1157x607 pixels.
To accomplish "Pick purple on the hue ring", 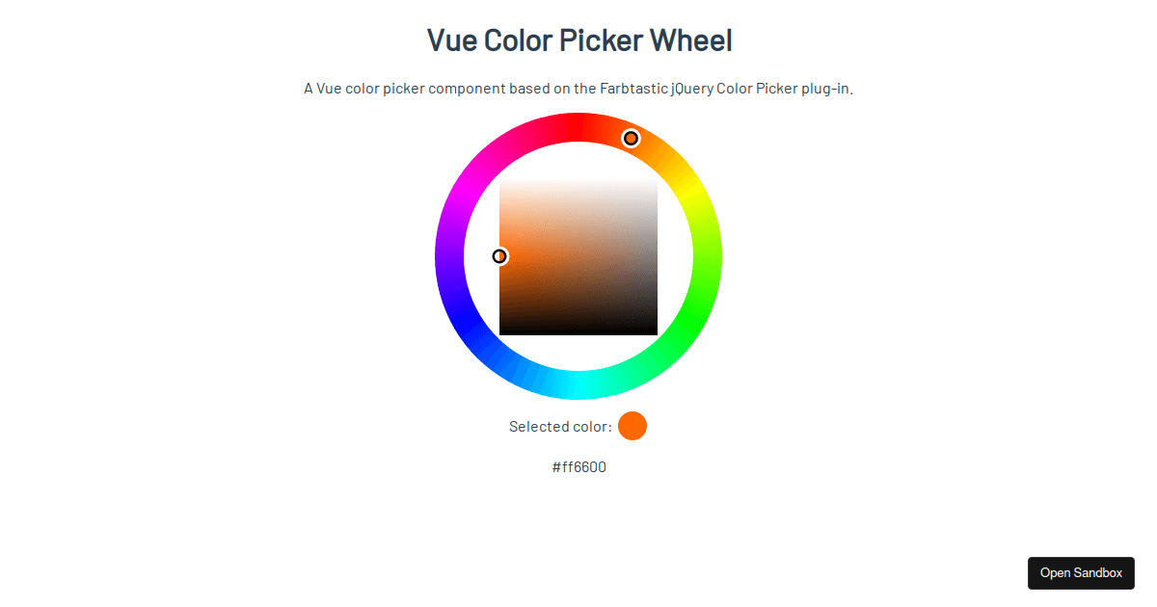I will point(450,256).
